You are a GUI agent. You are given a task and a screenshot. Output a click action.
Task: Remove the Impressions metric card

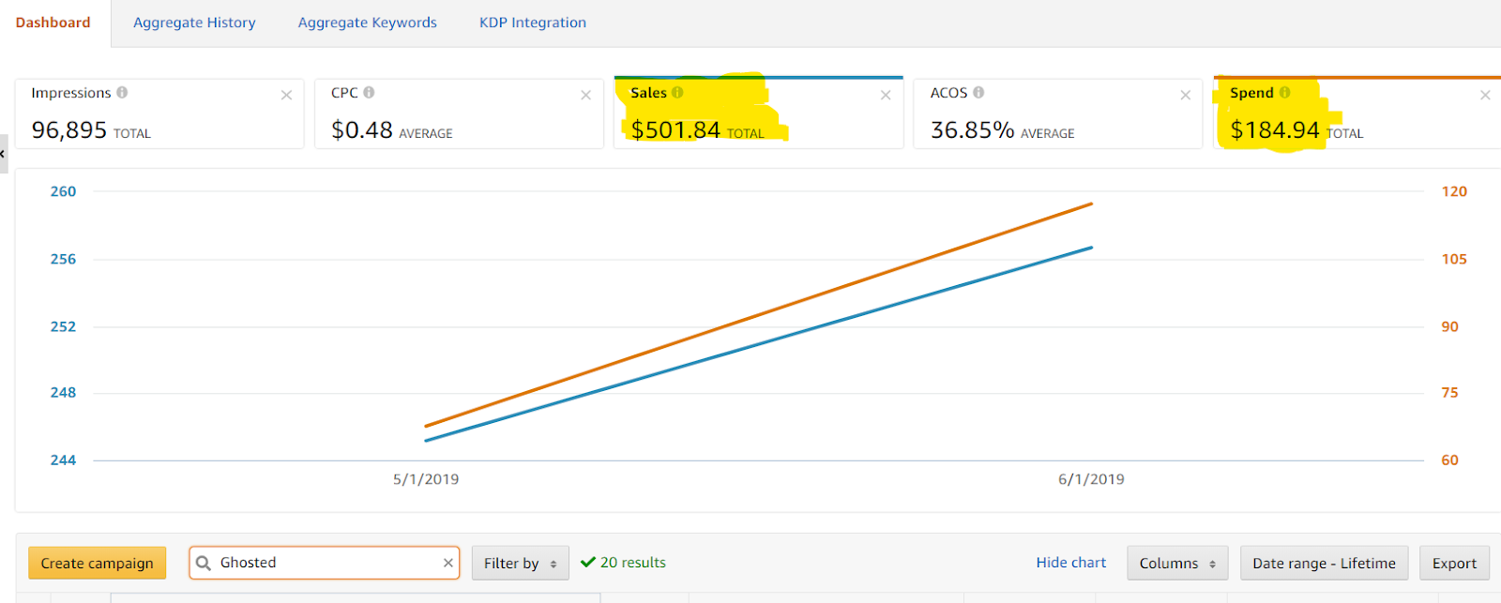[x=286, y=95]
